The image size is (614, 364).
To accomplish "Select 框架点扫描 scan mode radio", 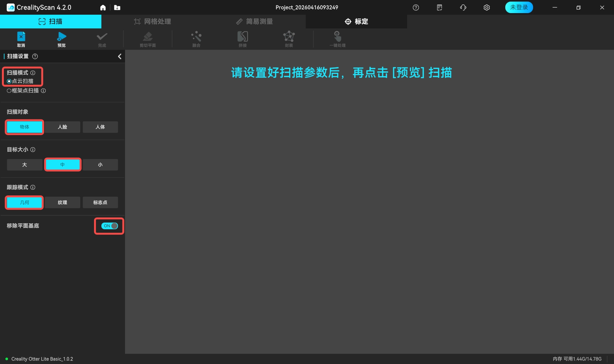I will click(x=9, y=91).
